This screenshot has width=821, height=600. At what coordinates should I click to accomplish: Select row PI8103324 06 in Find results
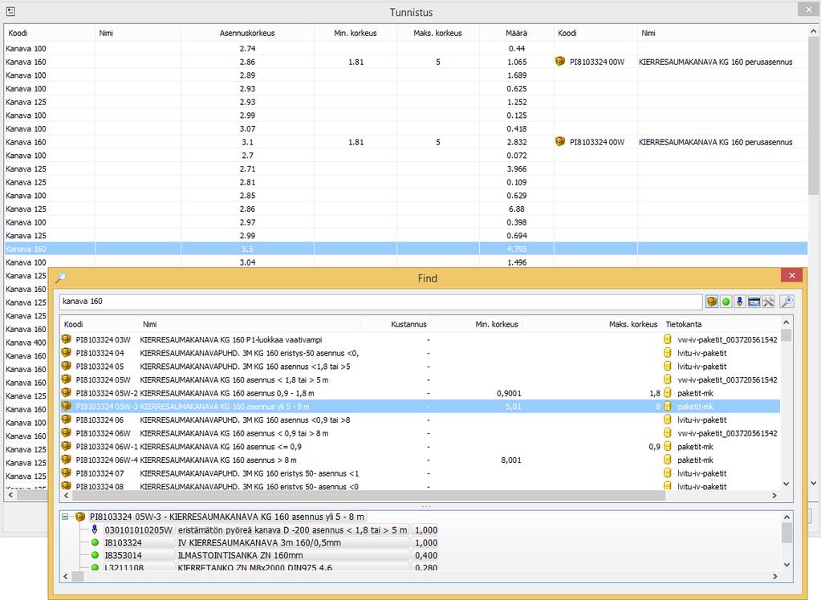(420, 420)
